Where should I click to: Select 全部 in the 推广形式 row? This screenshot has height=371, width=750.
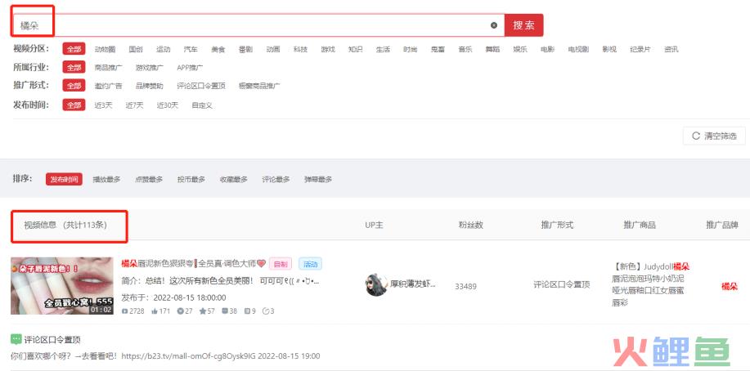point(74,86)
